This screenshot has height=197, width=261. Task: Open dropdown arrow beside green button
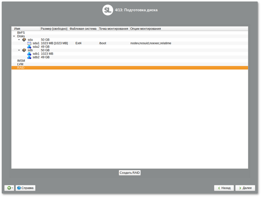point(12,188)
